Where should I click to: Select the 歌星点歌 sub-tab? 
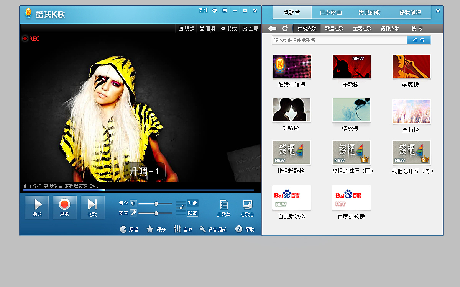(334, 29)
